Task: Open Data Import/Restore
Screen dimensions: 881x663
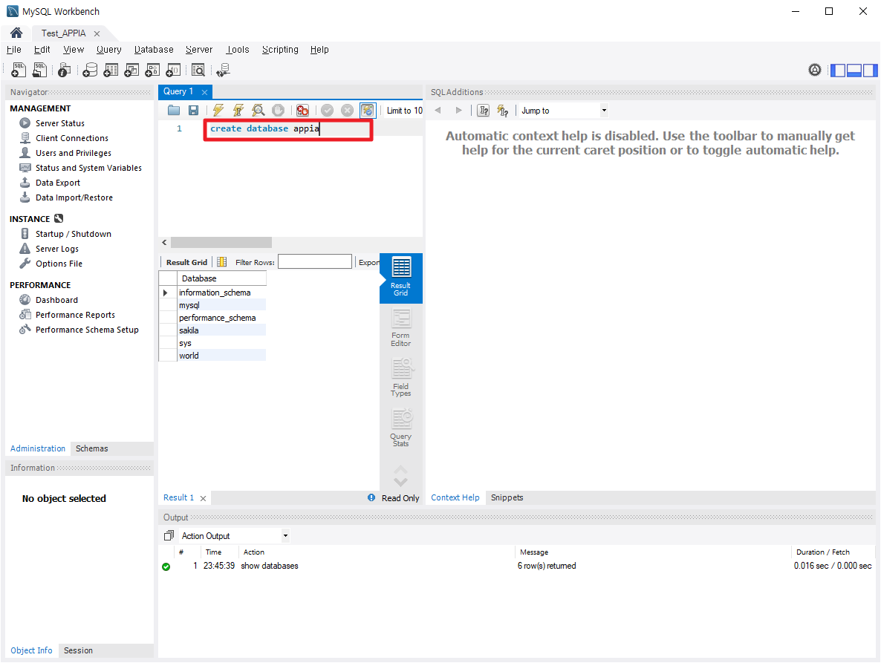Action: (x=74, y=197)
